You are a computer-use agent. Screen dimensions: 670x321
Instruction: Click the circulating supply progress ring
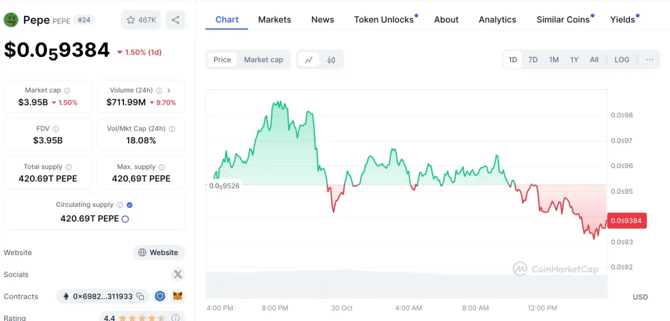[125, 219]
